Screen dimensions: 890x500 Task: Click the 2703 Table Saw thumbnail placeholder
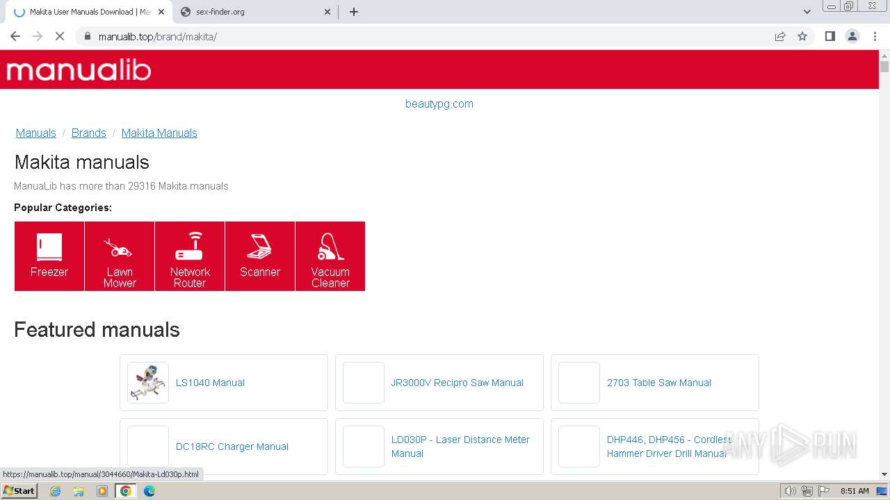point(579,383)
